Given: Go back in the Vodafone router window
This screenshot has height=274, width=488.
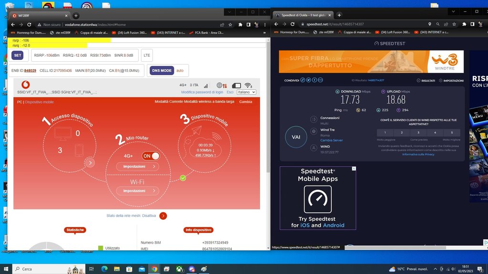Looking at the screenshot, I should coord(13,25).
